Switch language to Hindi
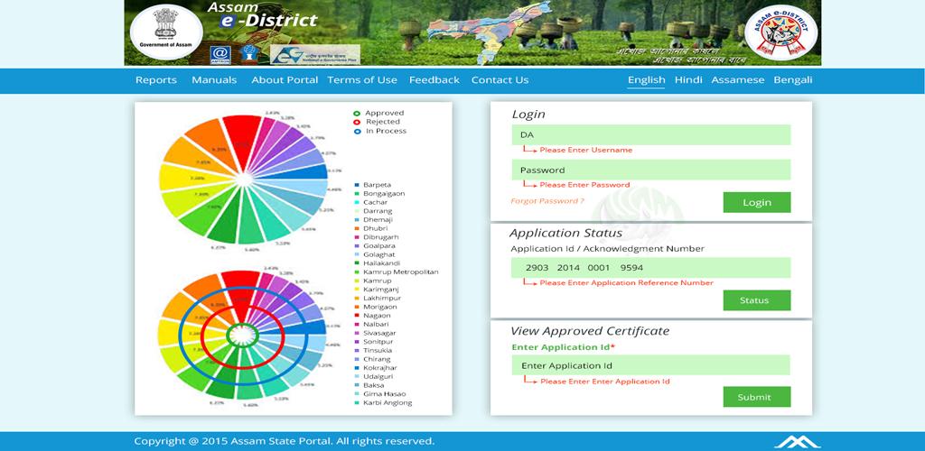Viewport: 925px width, 451px height. [x=688, y=79]
